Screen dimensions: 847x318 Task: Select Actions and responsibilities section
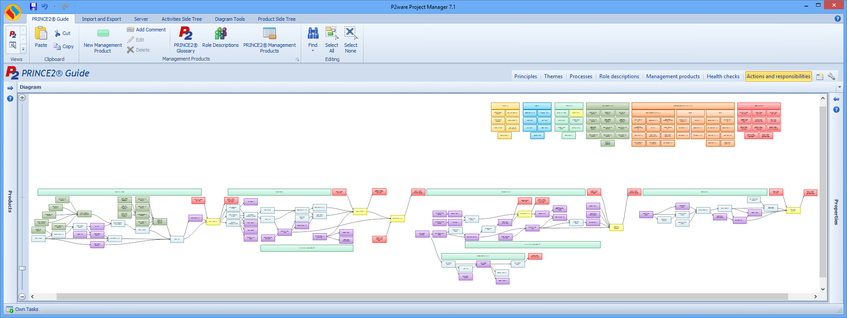[x=778, y=76]
